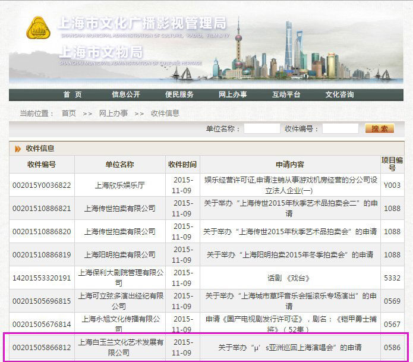Click the 收件时间 column header
The image size is (413, 362).
[x=182, y=165]
